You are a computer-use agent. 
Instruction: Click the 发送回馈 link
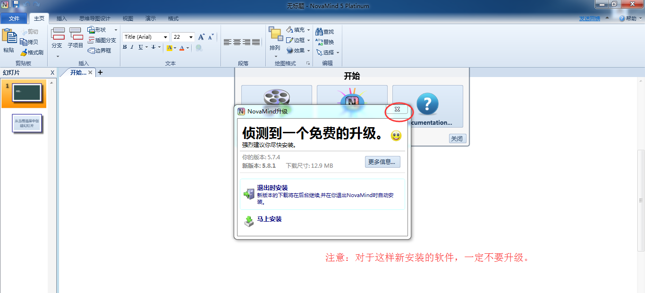click(x=590, y=18)
